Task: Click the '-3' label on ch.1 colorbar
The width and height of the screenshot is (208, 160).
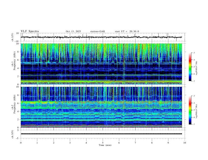Action: click(194, 53)
